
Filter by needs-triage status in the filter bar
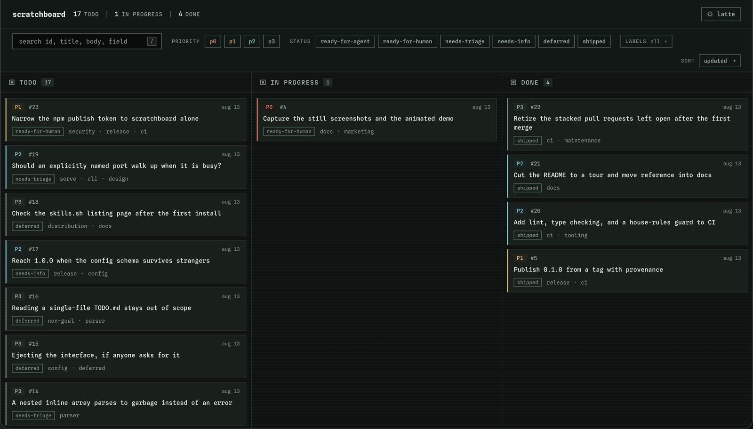coord(465,41)
